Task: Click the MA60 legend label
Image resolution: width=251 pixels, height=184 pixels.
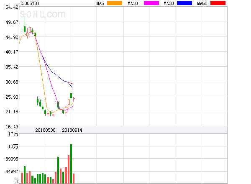Action: point(202,3)
